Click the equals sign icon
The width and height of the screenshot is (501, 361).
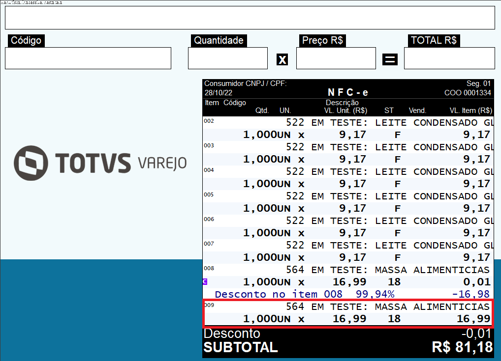390,59
